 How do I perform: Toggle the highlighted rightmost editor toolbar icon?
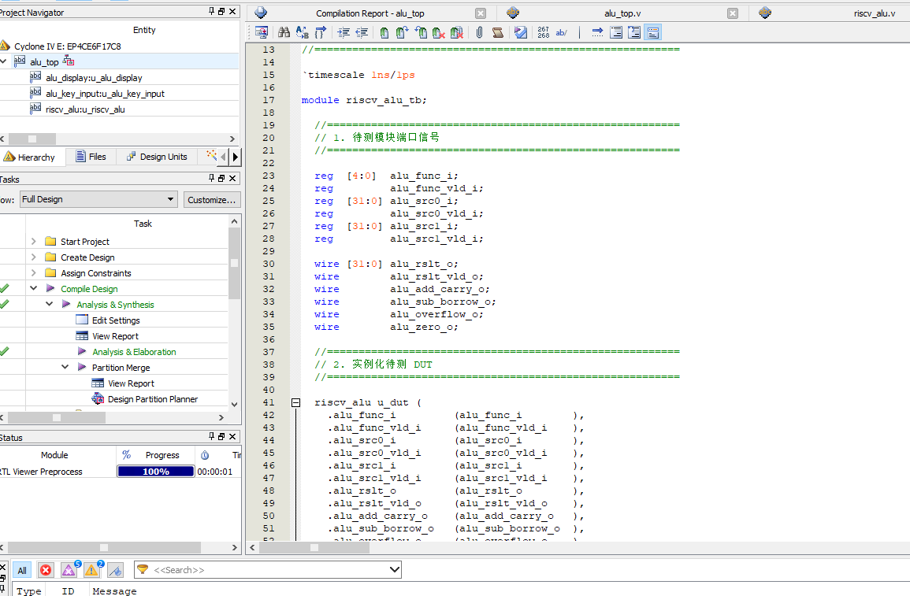pos(653,32)
